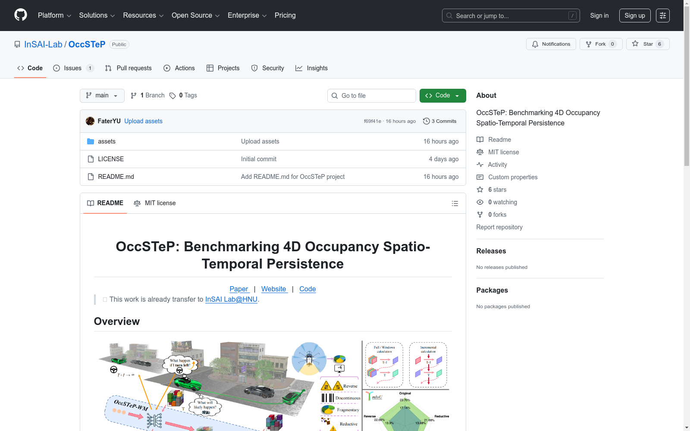The height and width of the screenshot is (431, 690).
Task: Open the Actions tab
Action: (x=179, y=68)
